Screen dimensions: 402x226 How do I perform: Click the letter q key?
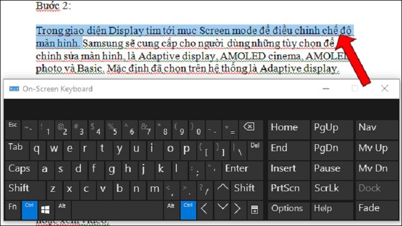[x=38, y=150]
